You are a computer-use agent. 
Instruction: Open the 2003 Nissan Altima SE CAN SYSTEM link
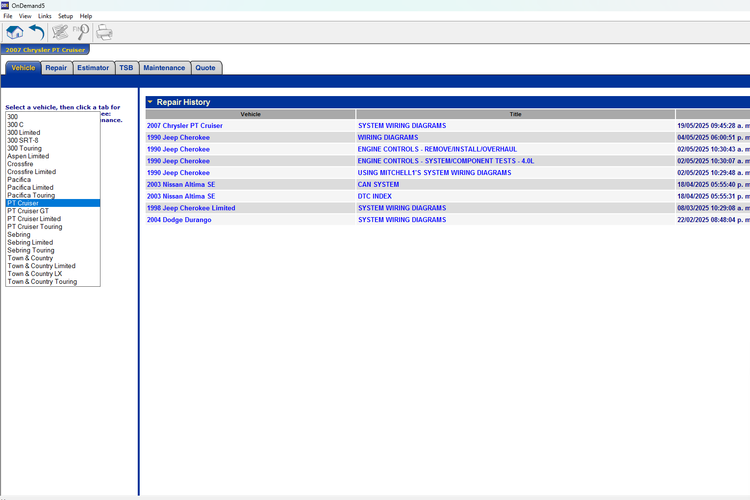click(x=378, y=185)
